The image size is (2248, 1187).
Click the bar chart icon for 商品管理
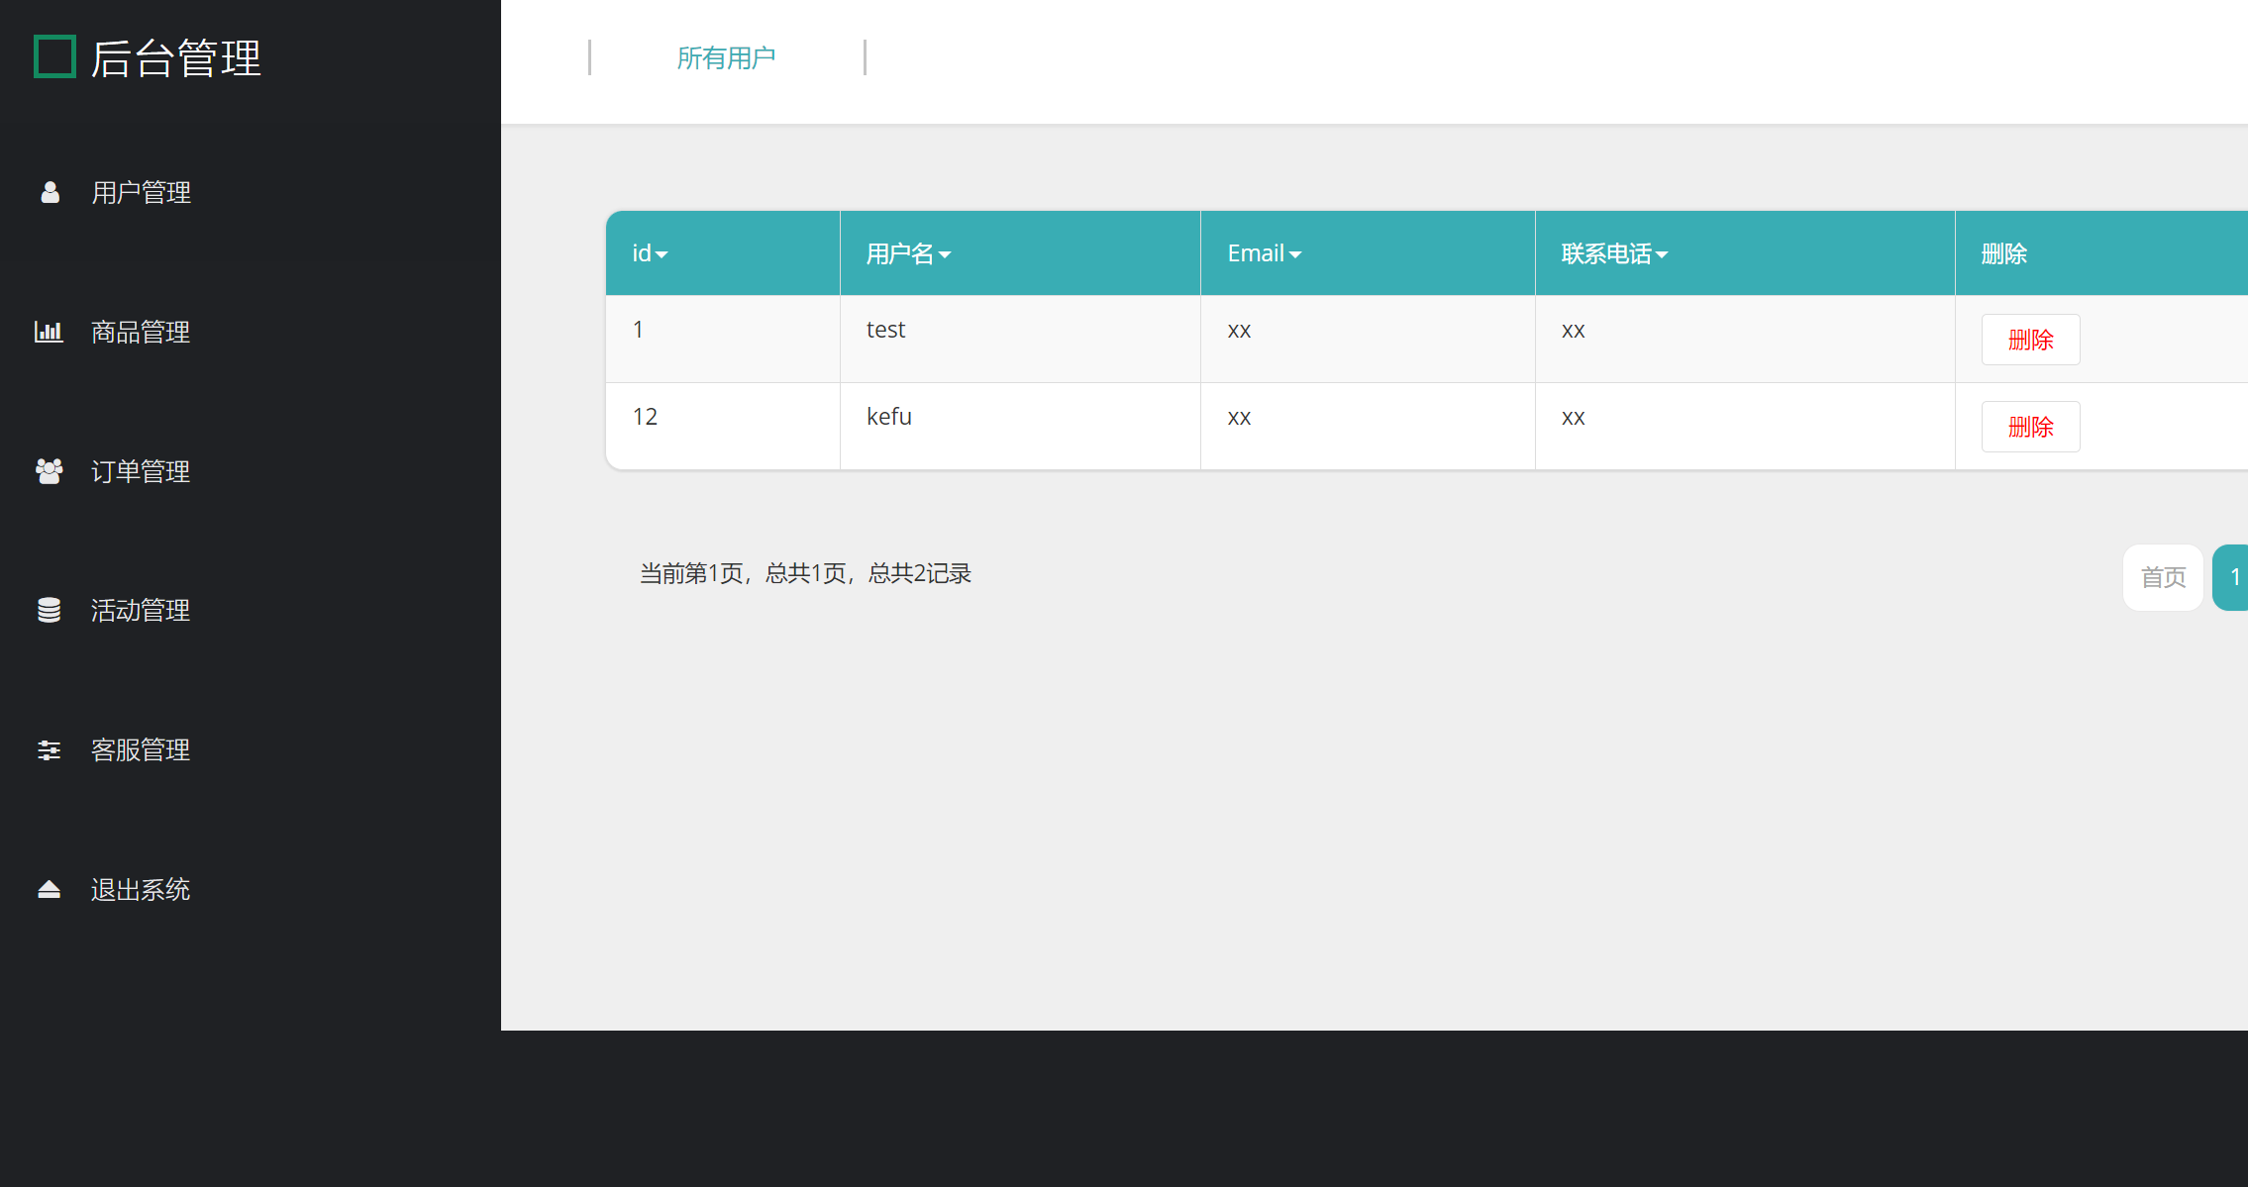49,332
